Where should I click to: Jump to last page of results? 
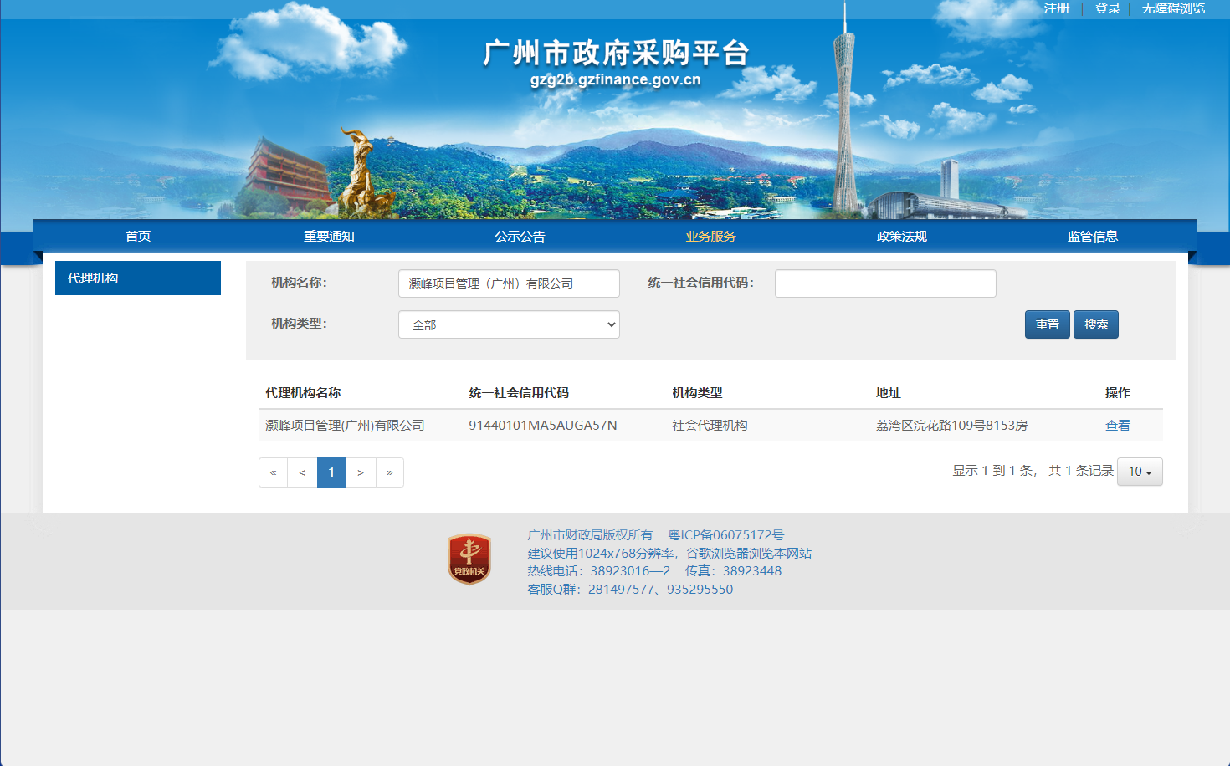click(390, 472)
